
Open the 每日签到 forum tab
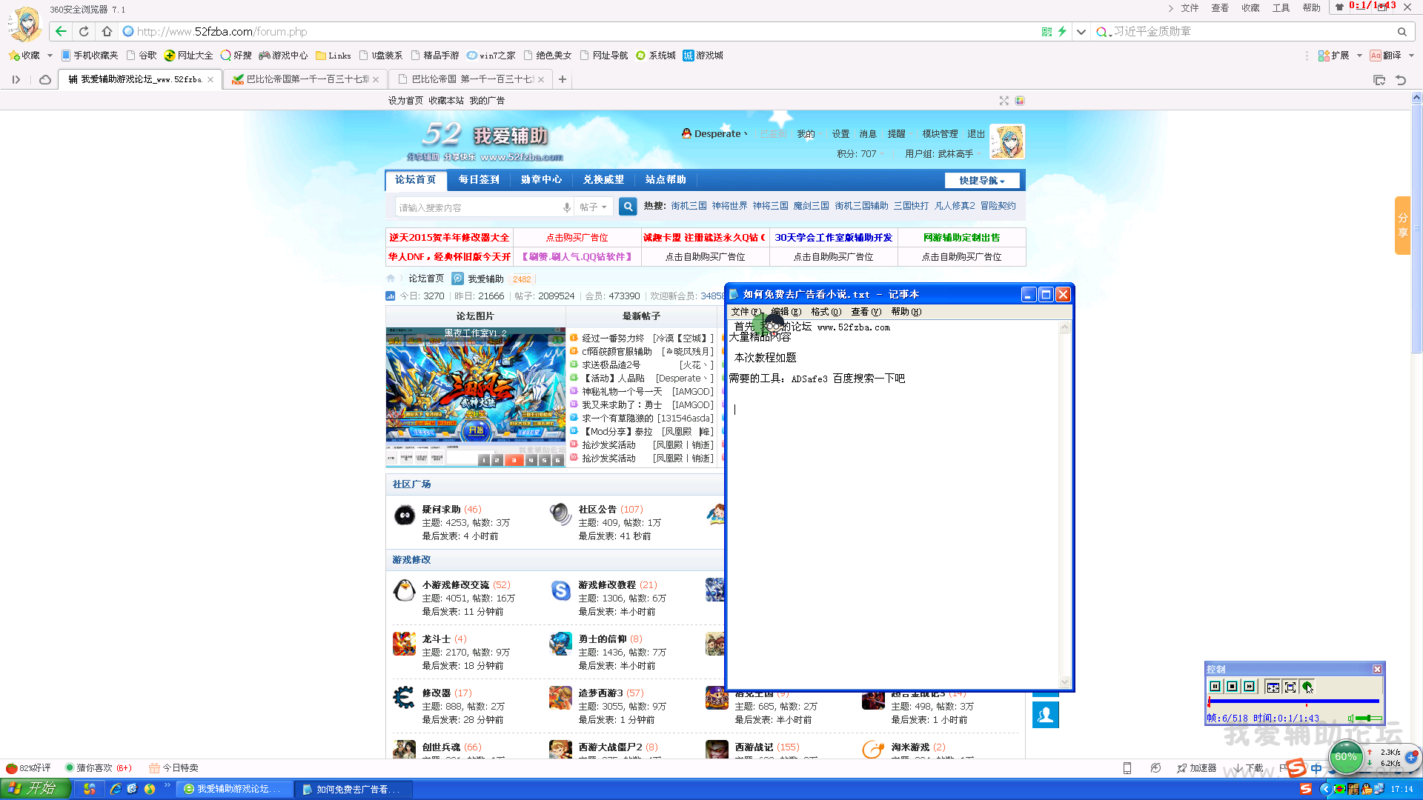[479, 179]
